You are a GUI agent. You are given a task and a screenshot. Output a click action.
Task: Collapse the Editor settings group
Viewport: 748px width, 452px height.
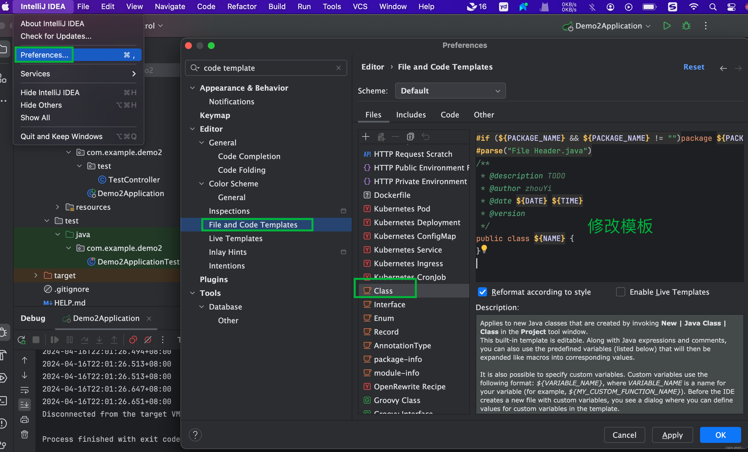pos(192,129)
